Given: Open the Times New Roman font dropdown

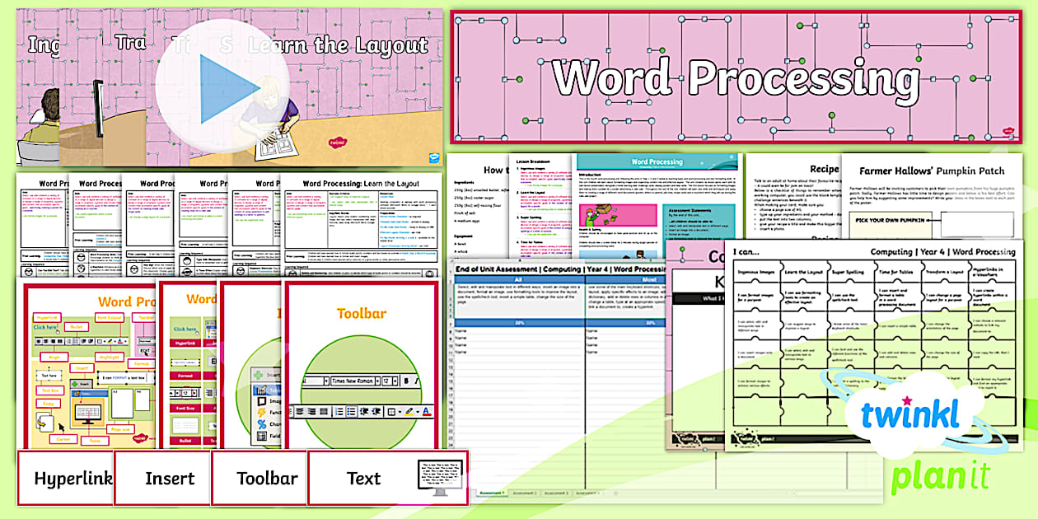Looking at the screenshot, I should (352, 381).
